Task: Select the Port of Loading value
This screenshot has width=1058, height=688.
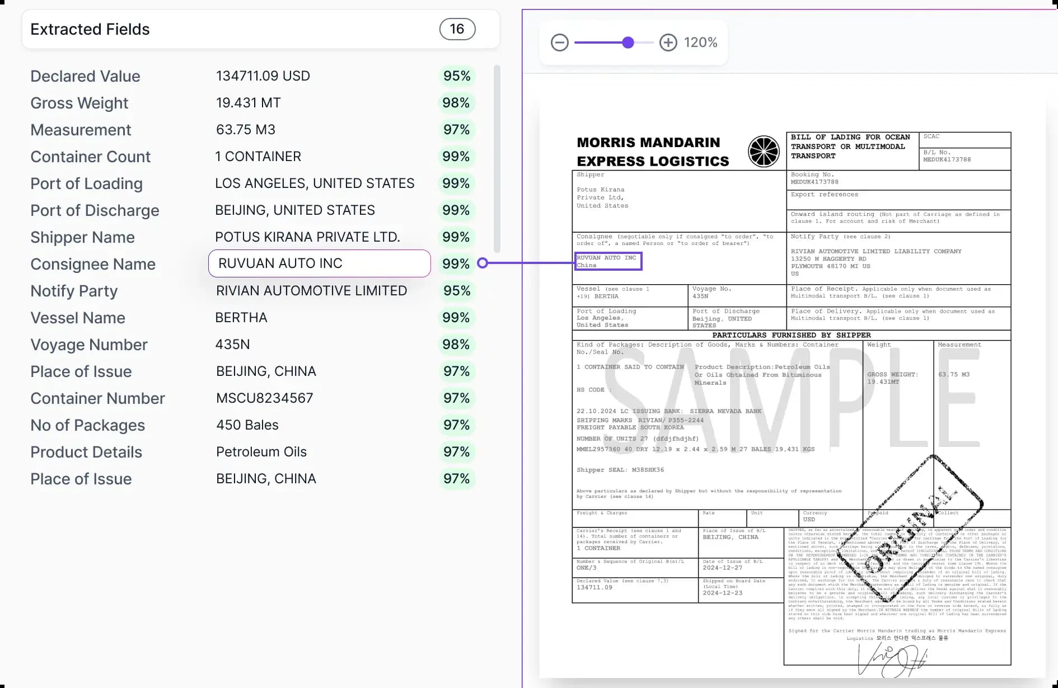Action: click(315, 183)
